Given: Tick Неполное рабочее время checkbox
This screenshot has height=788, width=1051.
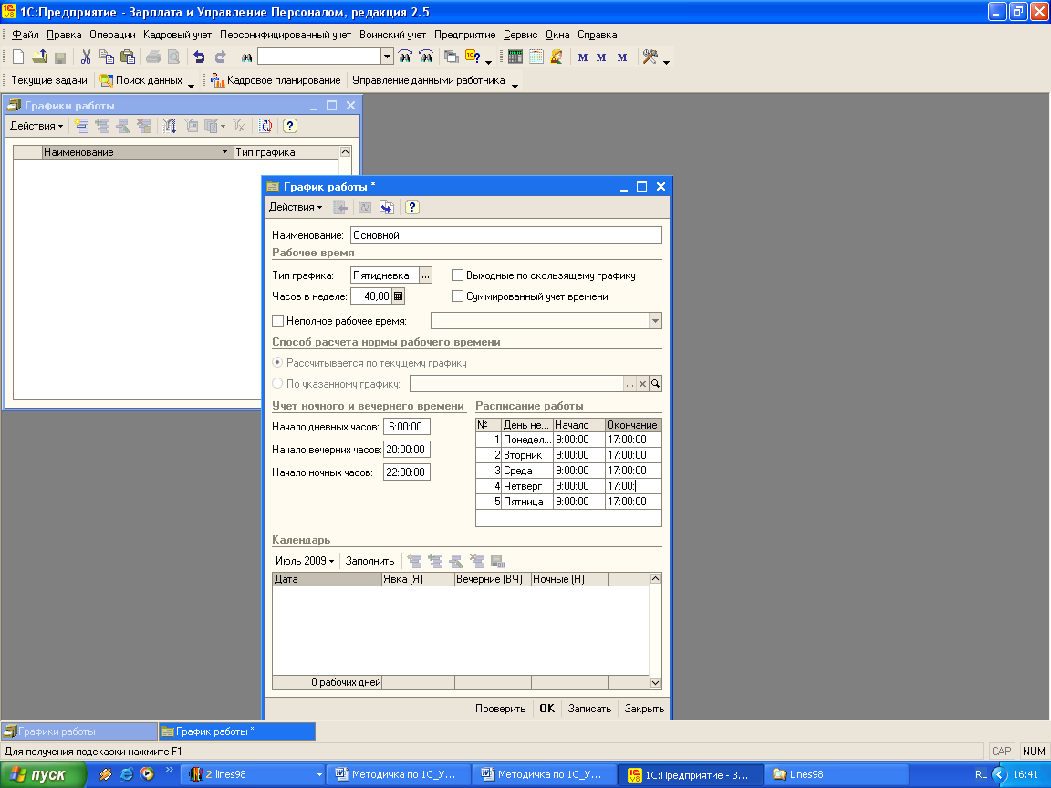Looking at the screenshot, I should 277,321.
